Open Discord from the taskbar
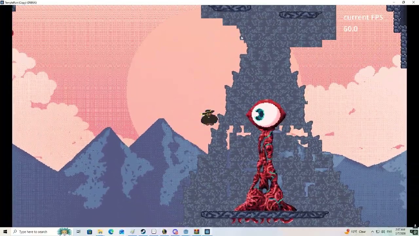 [x=175, y=232]
